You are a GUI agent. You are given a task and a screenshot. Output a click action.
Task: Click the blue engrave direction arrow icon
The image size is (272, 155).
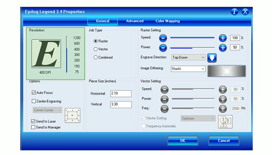click(x=212, y=58)
